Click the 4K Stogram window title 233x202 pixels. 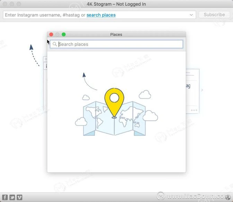tap(116, 4)
